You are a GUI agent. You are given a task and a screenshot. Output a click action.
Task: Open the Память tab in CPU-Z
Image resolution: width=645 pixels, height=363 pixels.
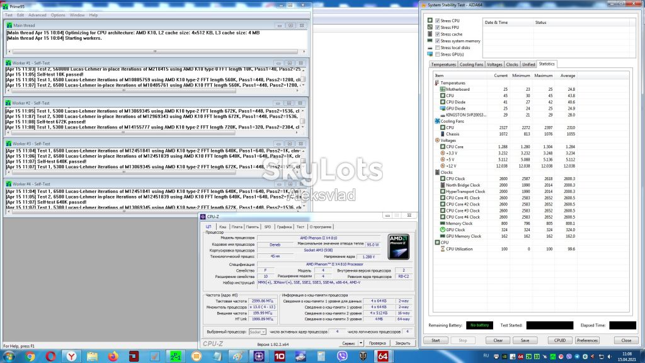(252, 227)
